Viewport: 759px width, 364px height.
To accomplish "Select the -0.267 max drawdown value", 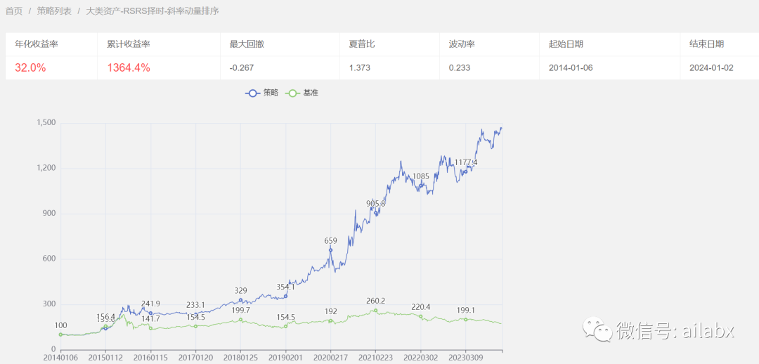I will (241, 68).
